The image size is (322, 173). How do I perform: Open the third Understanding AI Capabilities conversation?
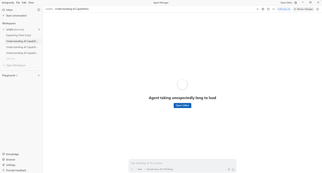point(22,53)
